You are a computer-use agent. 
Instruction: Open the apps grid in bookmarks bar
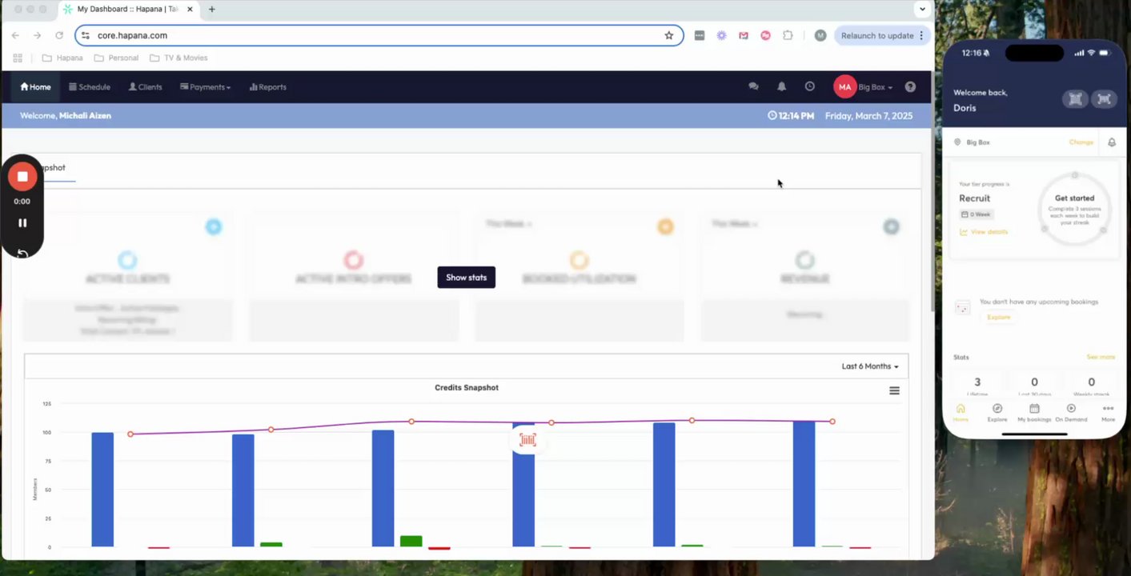tap(18, 58)
